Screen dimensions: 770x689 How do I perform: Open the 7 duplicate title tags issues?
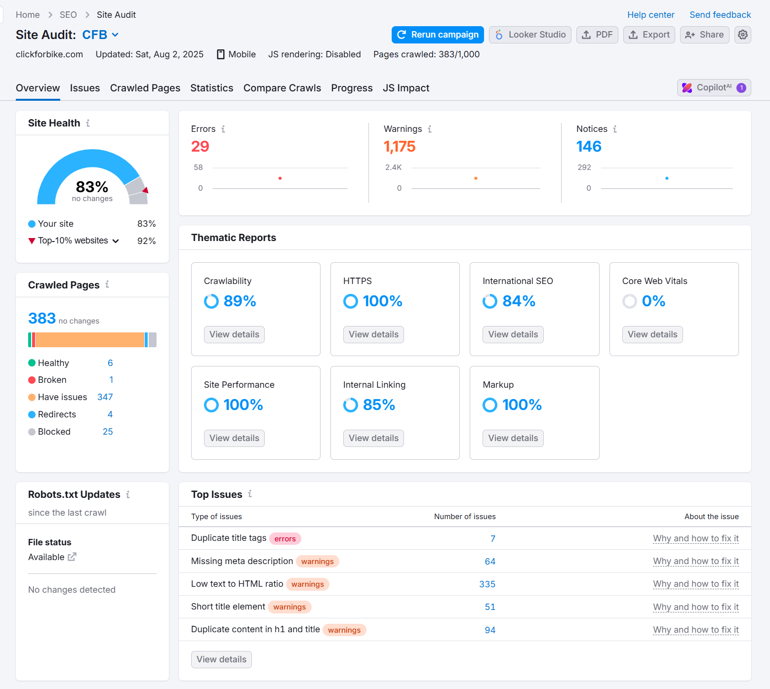(493, 539)
